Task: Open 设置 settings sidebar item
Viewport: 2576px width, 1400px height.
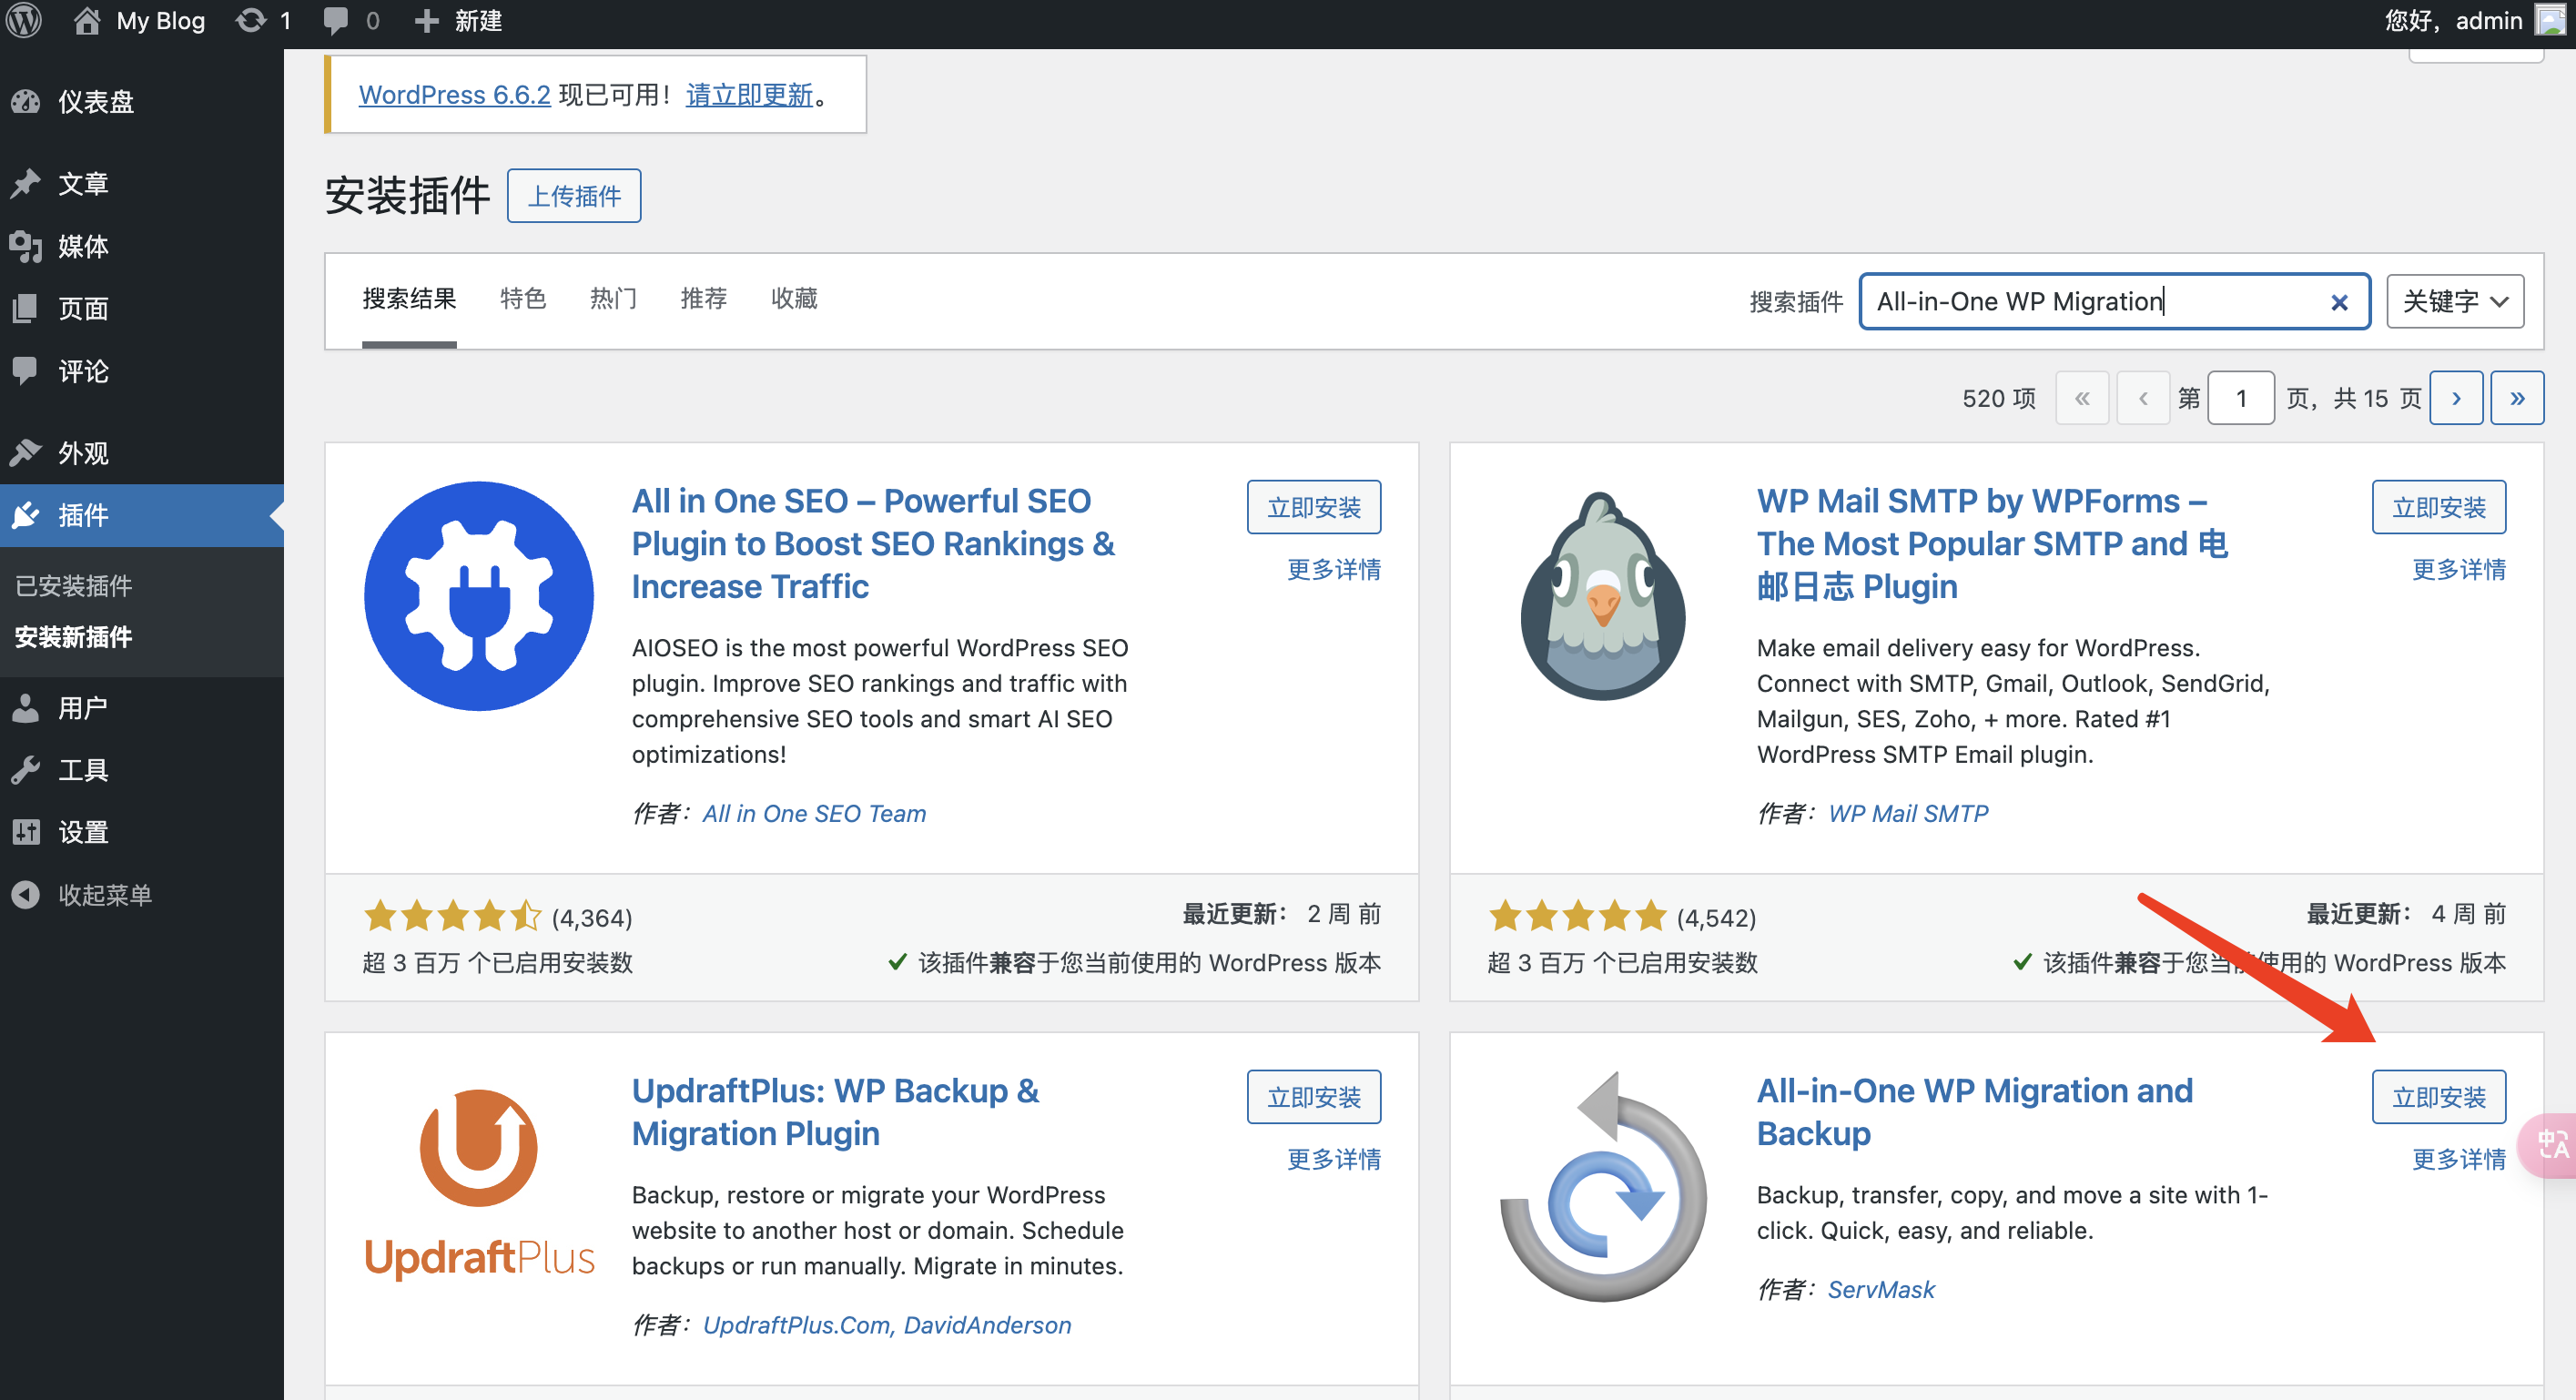Action: pos(142,832)
